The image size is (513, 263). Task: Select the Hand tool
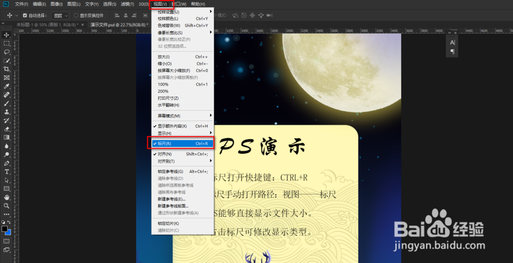click(x=7, y=197)
